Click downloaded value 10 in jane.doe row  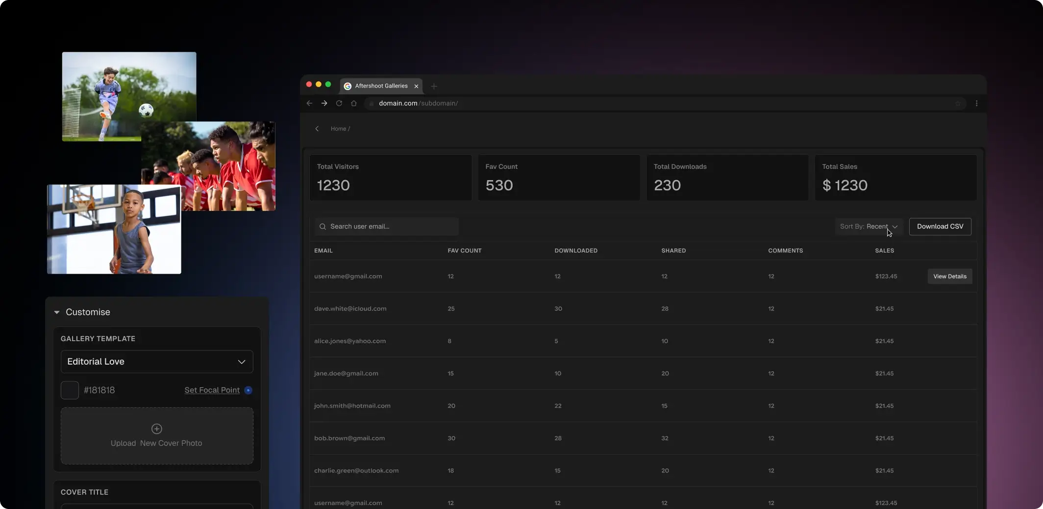558,373
